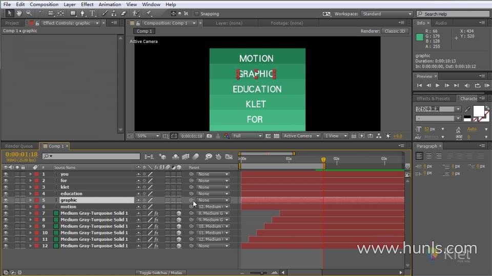This screenshot has width=492, height=276.
Task: Select the Hand tool
Action: 19,13
